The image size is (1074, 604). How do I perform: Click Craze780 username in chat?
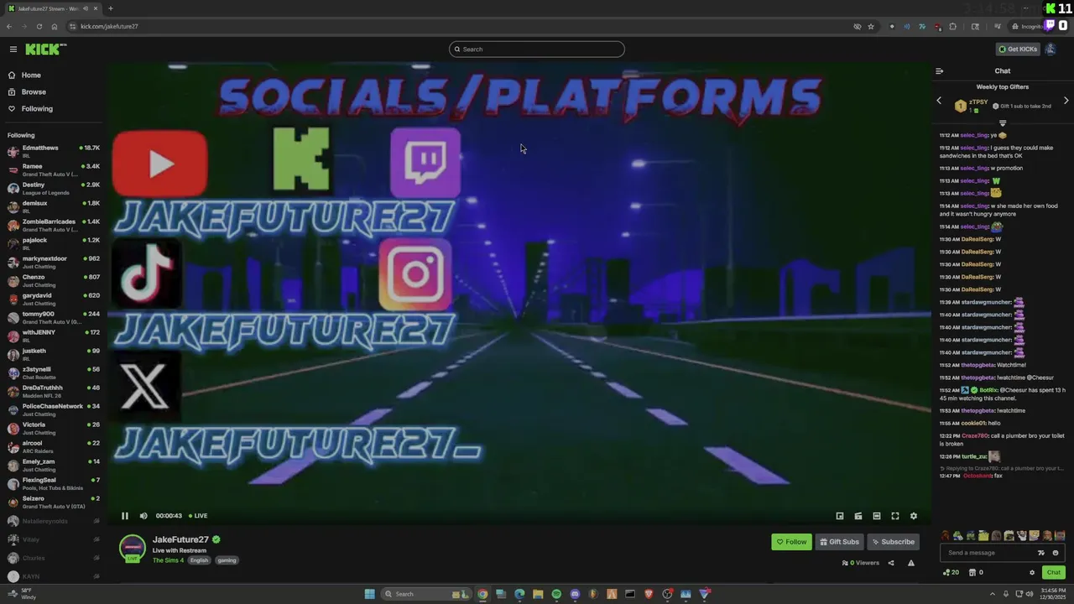[x=975, y=436]
